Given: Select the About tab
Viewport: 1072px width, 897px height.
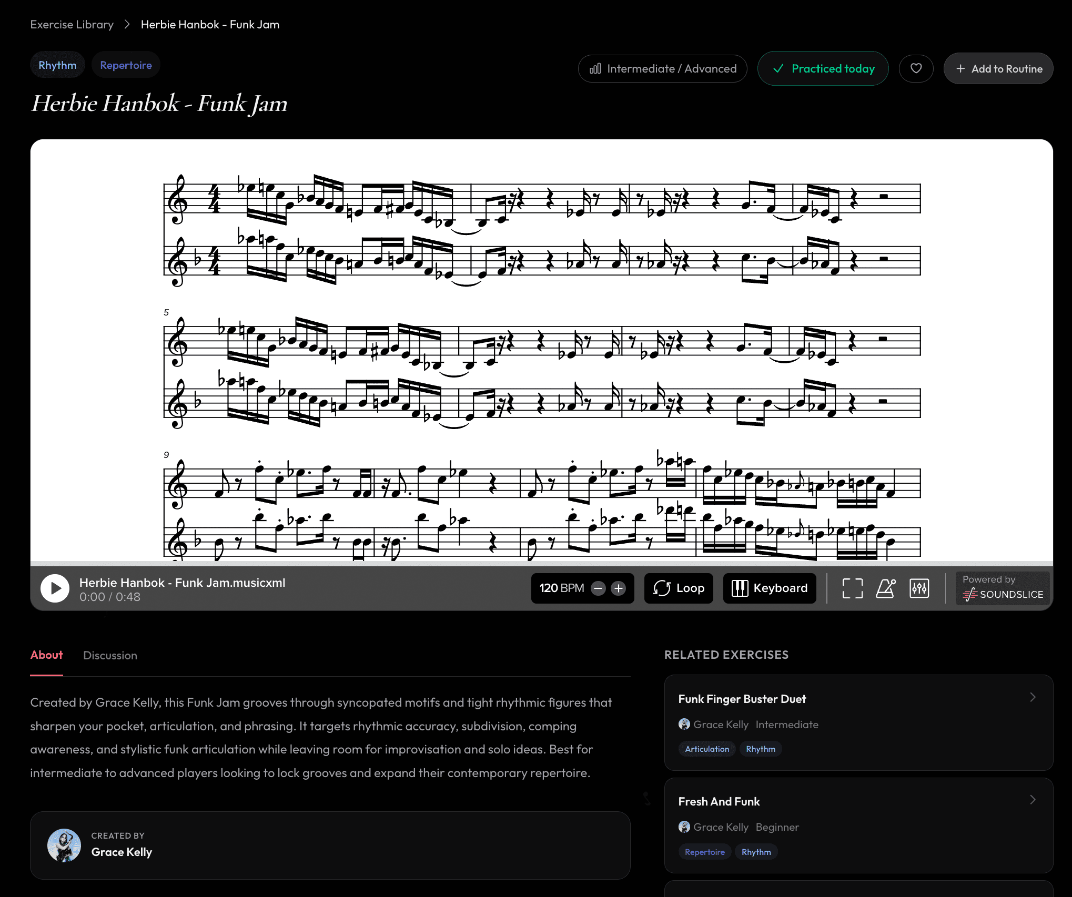Looking at the screenshot, I should point(46,655).
